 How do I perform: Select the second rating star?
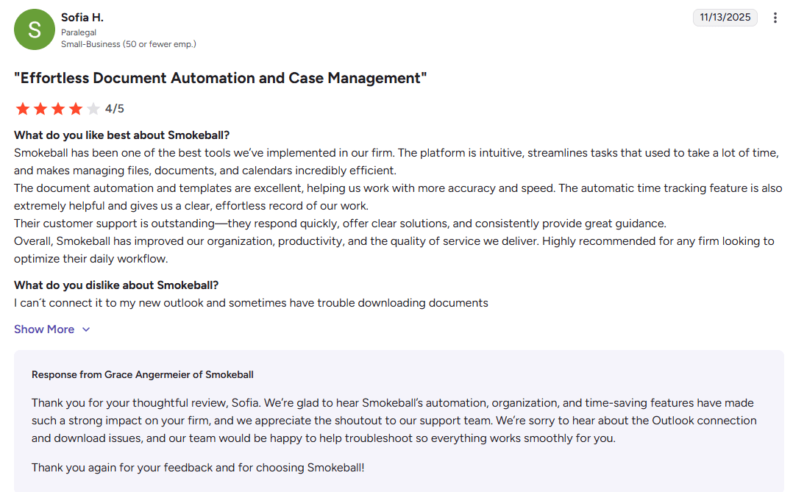point(40,109)
